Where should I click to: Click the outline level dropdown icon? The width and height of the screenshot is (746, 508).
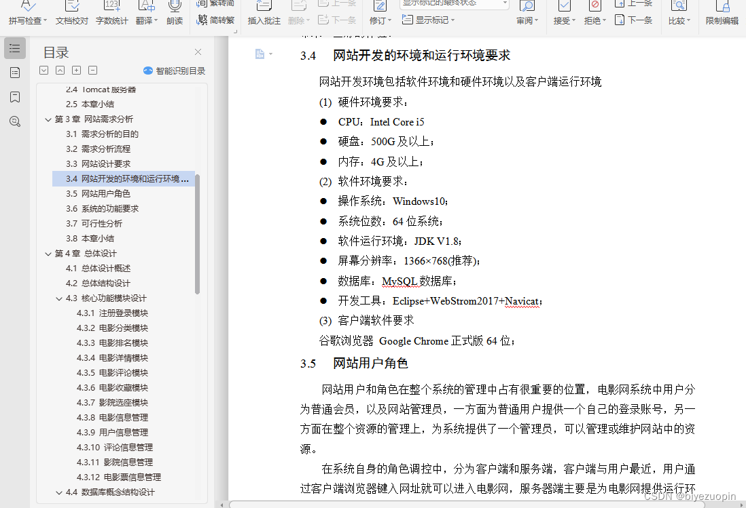pos(43,71)
